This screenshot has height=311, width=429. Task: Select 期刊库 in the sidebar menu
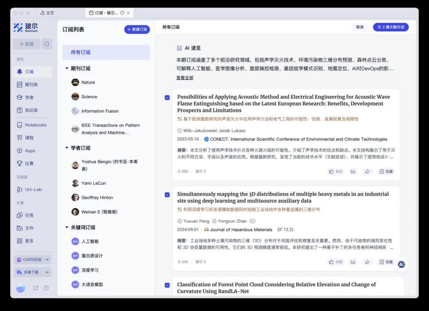tap(31, 85)
